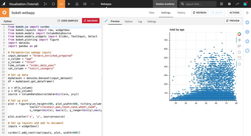Click the Save tool in plot toolbar
The height and width of the screenshot is (136, 251).
coord(239,58)
